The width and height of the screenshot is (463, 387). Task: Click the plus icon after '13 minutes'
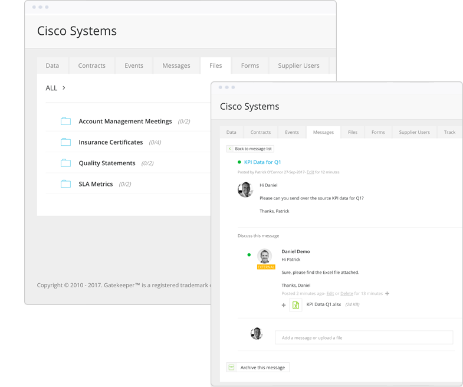(x=387, y=293)
